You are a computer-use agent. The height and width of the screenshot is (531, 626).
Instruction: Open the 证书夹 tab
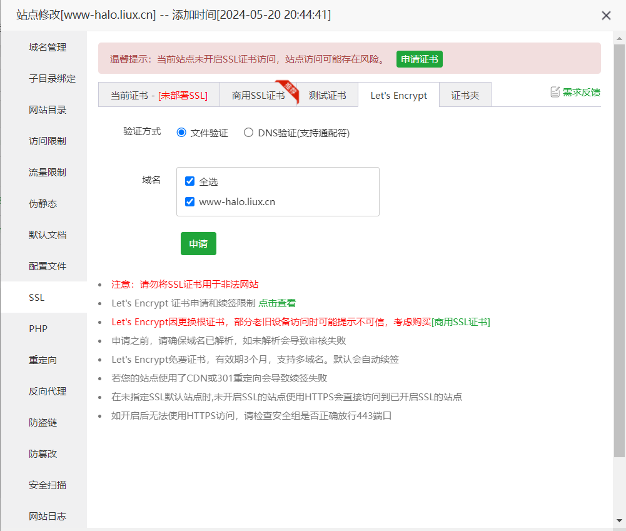[465, 96]
